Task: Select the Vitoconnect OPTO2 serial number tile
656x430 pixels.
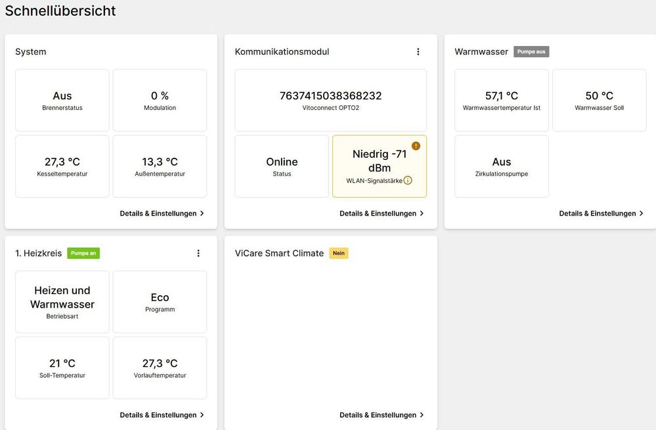Action: tap(330, 101)
